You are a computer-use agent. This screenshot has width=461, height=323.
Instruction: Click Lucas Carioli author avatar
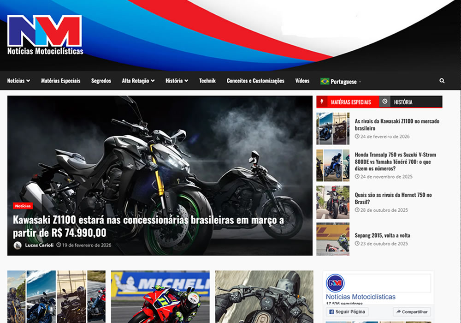tap(18, 245)
